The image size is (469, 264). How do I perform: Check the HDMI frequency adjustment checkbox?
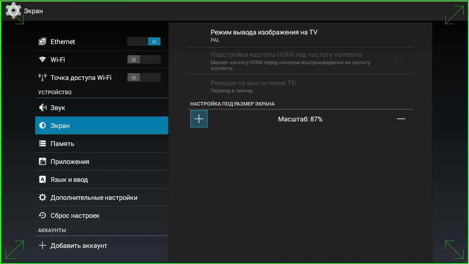click(x=398, y=60)
